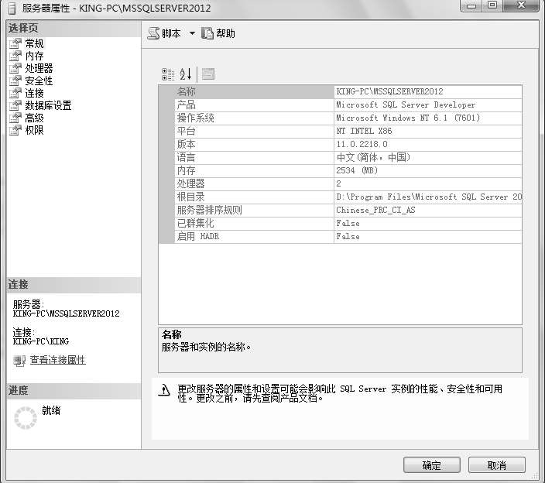This screenshot has height=483, width=545.
Task: Click the 就绪 status text
Action: (51, 411)
